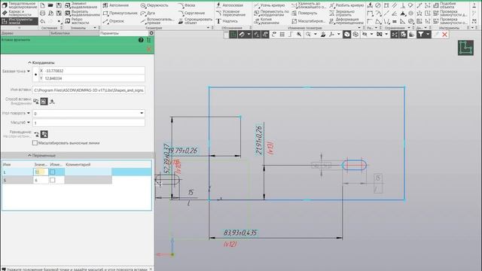Click the red X cancel icon in view toolbar
Viewport: 482px width, 271px height.
pos(444,35)
